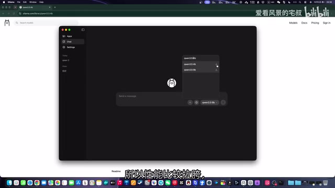Click the Sign in link
The height and width of the screenshot is (188, 335).
[x=327, y=23]
